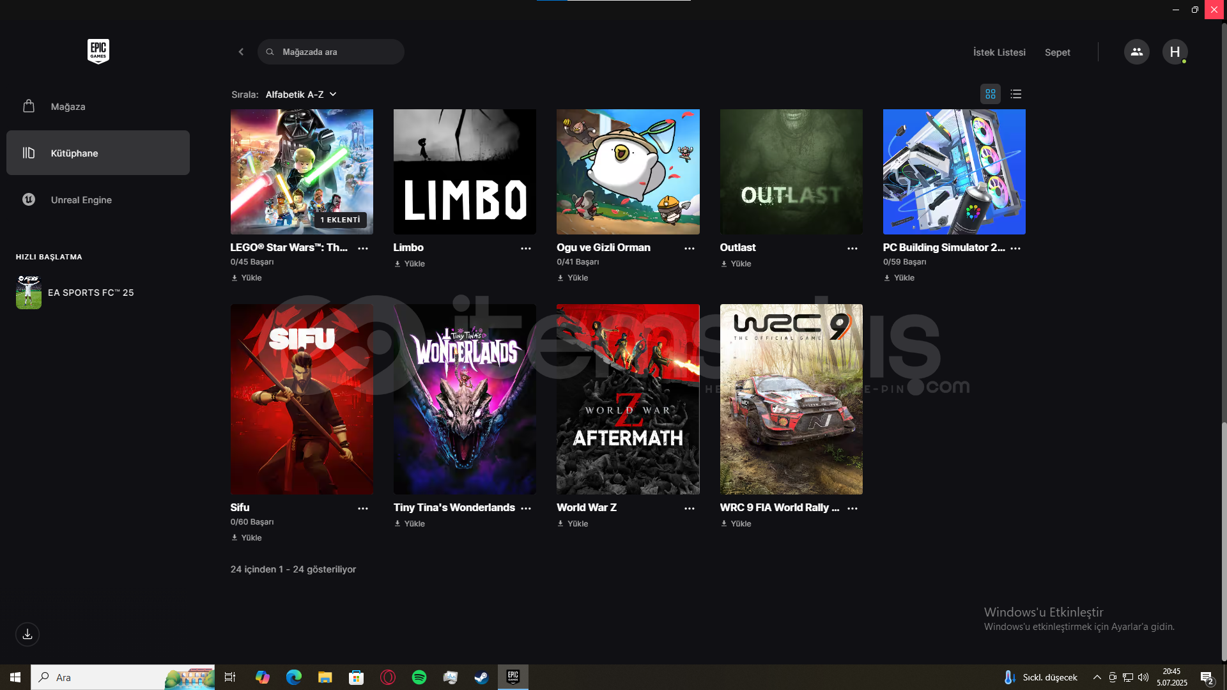This screenshot has height=690, width=1227.
Task: Open options menu for PC Building Simulator 2
Action: click(1015, 248)
